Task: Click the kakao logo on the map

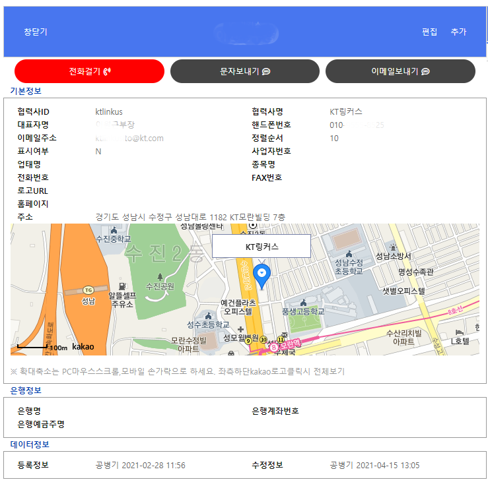Action: click(83, 347)
